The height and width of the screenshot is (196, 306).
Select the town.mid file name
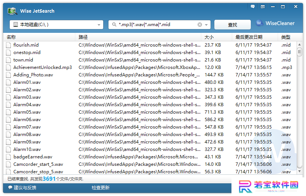coord(23,60)
